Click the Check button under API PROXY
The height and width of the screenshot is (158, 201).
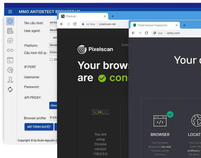pos(53,106)
